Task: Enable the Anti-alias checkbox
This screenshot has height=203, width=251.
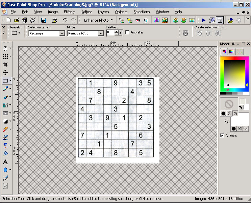Action: [127, 32]
